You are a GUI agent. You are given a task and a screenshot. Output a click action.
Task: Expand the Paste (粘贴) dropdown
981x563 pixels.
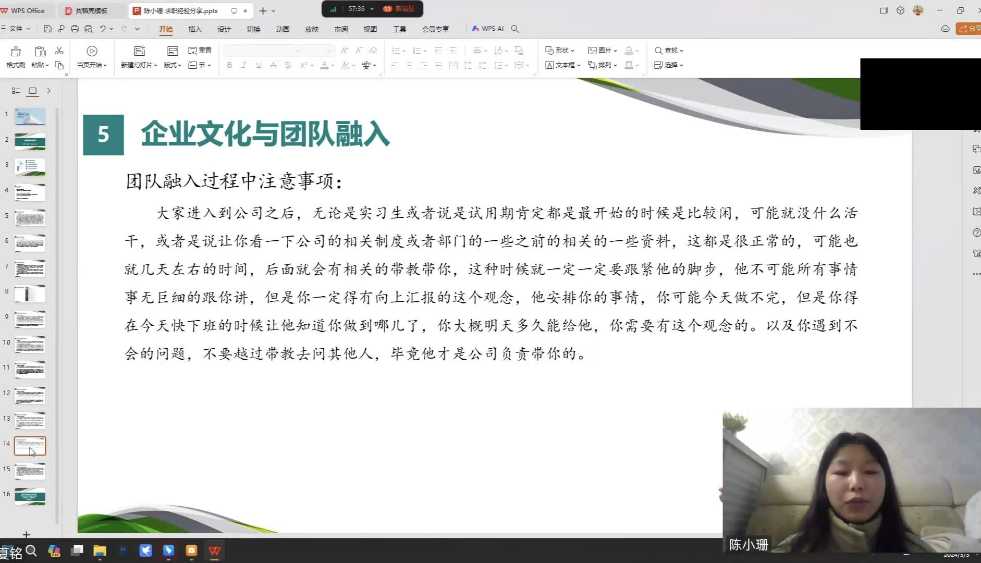click(40, 65)
